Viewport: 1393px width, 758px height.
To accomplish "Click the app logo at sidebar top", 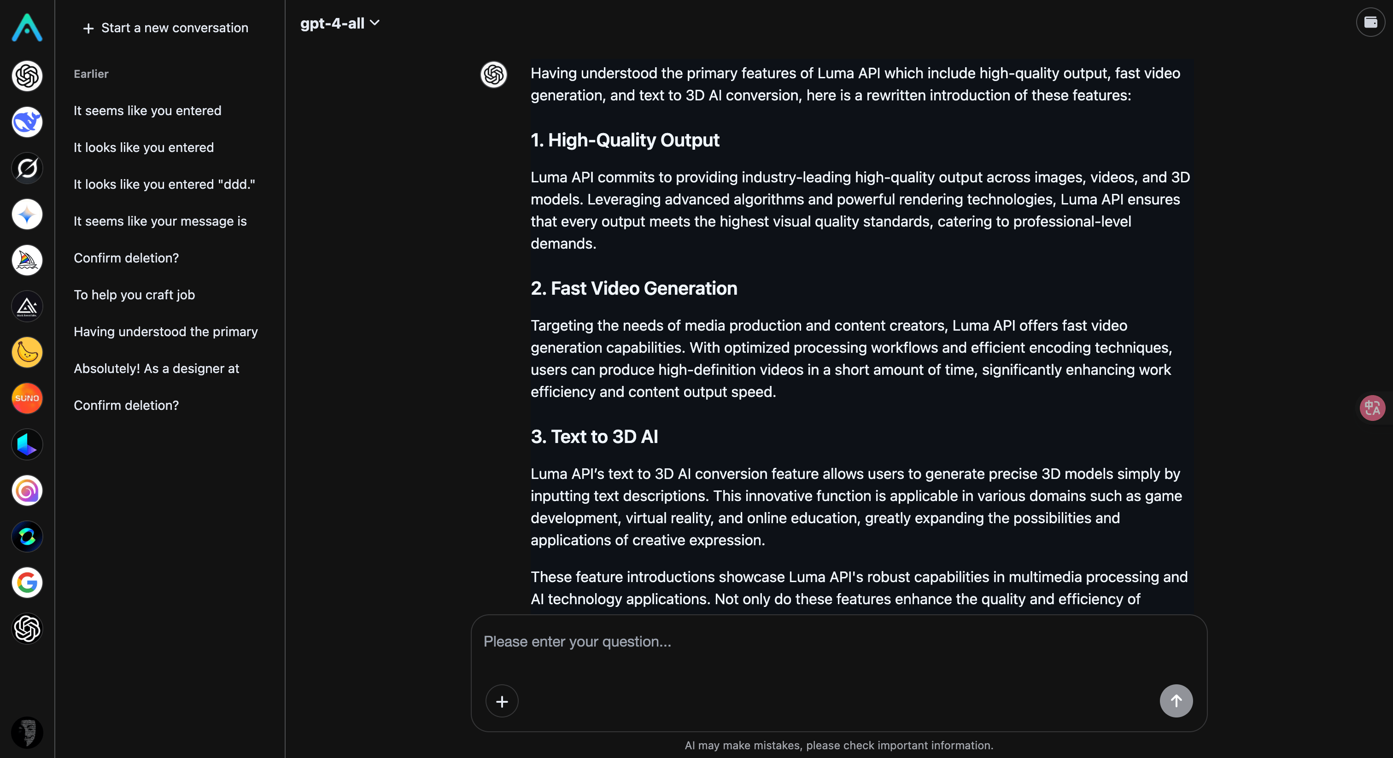I will pyautogui.click(x=27, y=28).
